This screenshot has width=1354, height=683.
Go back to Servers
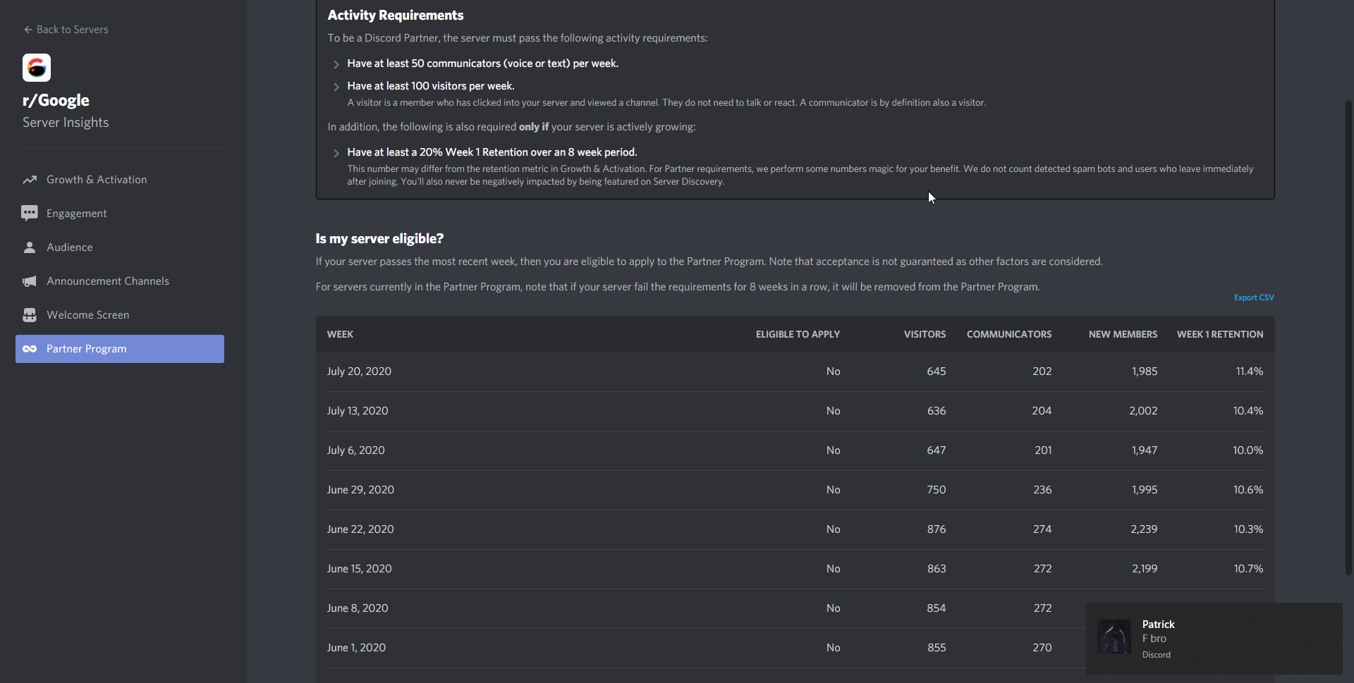point(66,30)
